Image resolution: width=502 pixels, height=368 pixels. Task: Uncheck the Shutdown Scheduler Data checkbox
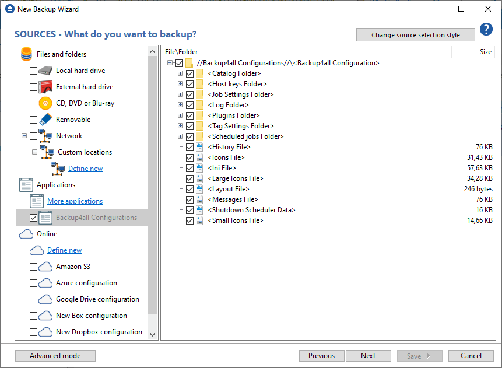tap(190, 210)
